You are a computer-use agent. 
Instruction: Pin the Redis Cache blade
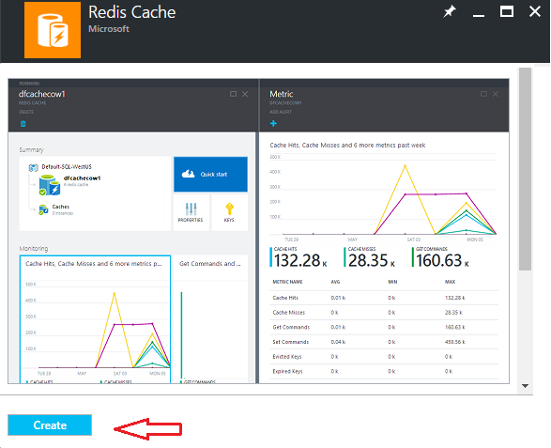tap(449, 11)
